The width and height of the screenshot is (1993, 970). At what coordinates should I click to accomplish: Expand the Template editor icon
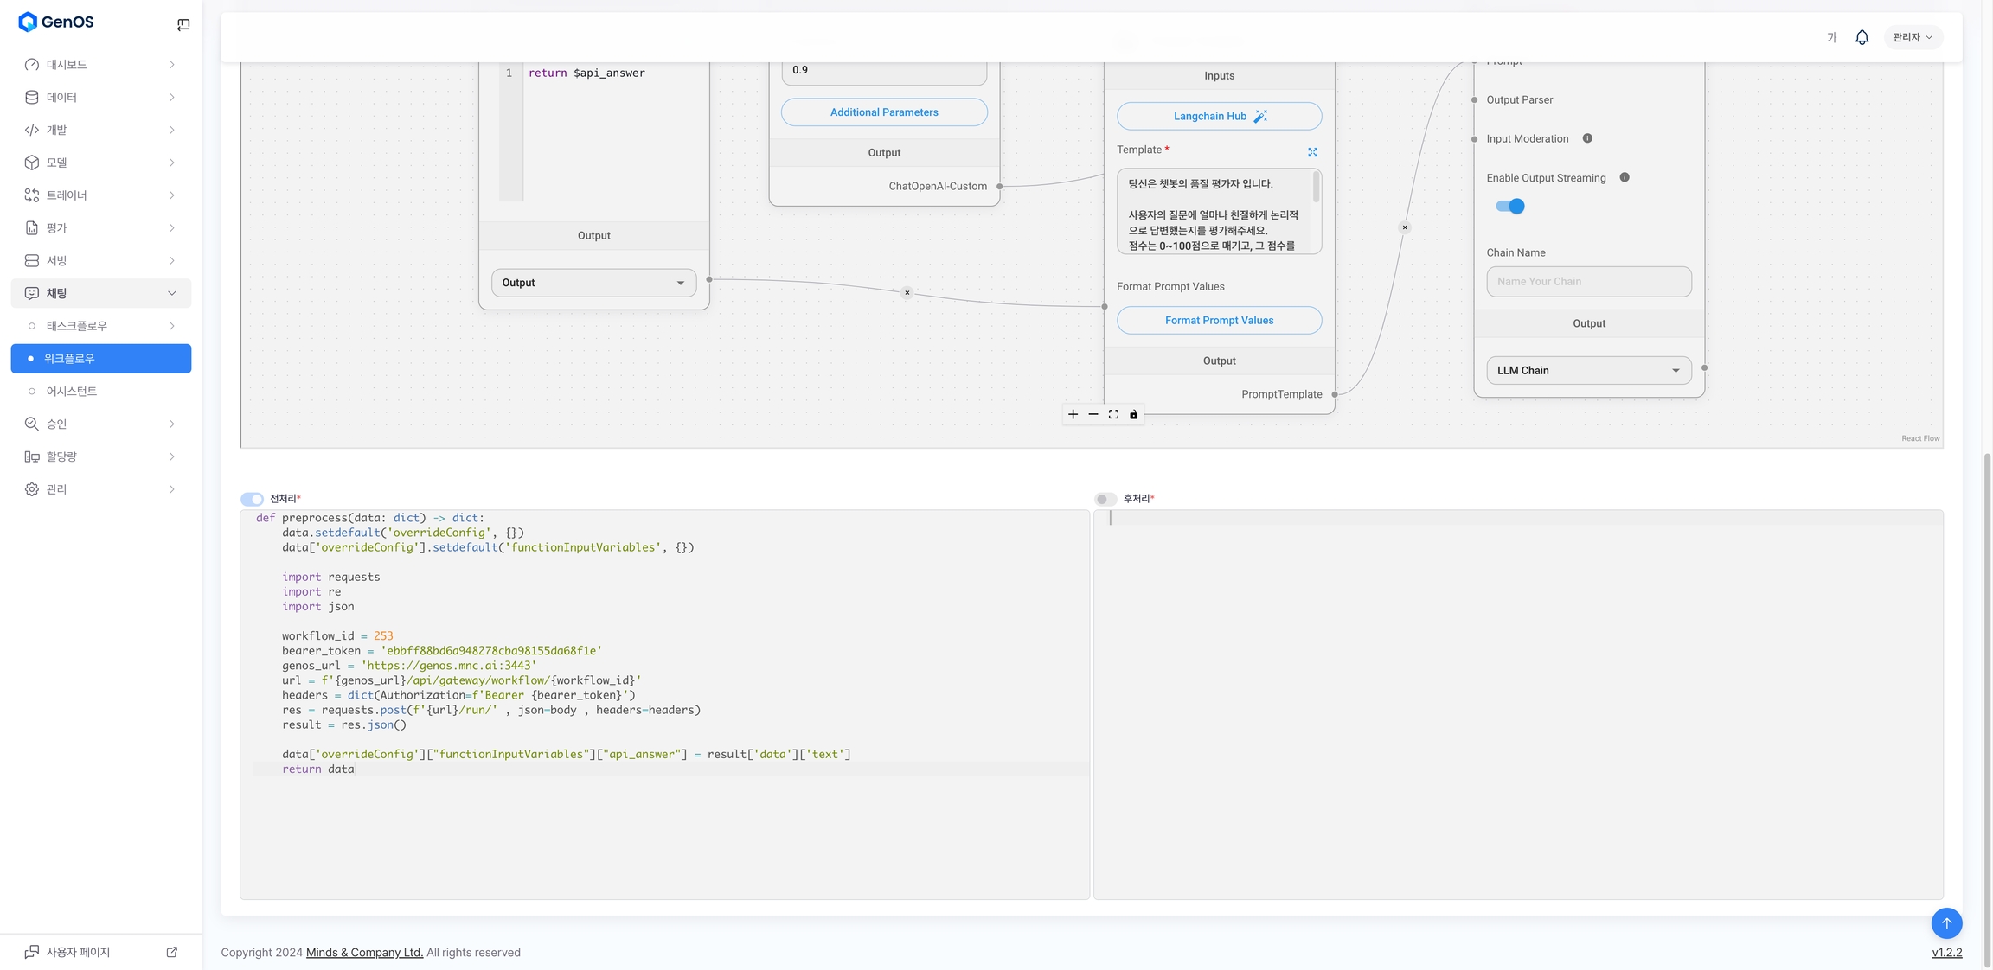point(1312,152)
